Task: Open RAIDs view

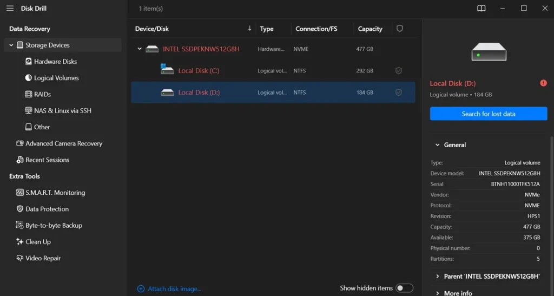Action: tap(42, 94)
